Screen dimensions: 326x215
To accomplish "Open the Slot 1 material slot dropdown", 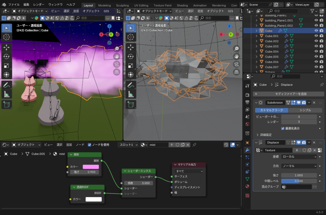I will pyautogui.click(x=128, y=145).
